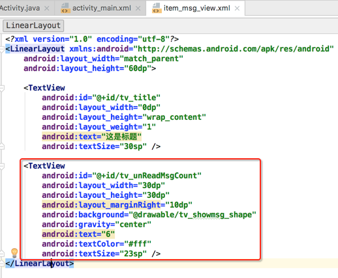Click the first <TextView opening tag
The image size is (338, 278).
(44, 88)
